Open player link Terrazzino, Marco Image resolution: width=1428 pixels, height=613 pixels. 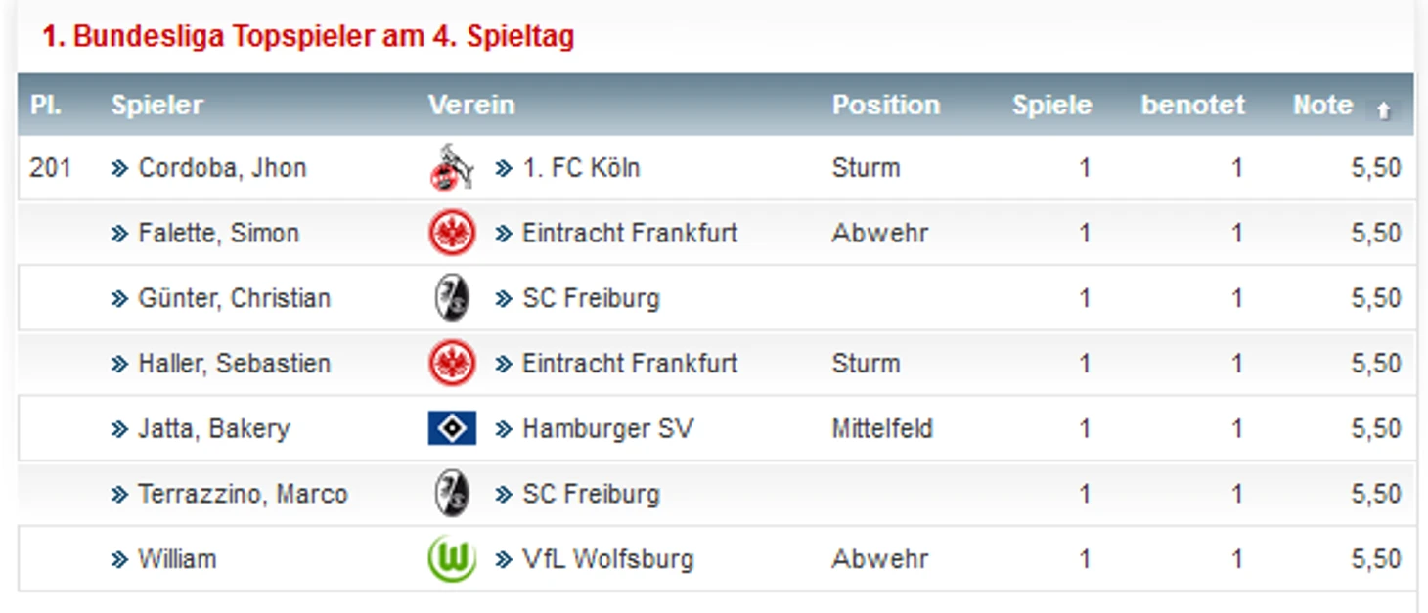point(243,494)
